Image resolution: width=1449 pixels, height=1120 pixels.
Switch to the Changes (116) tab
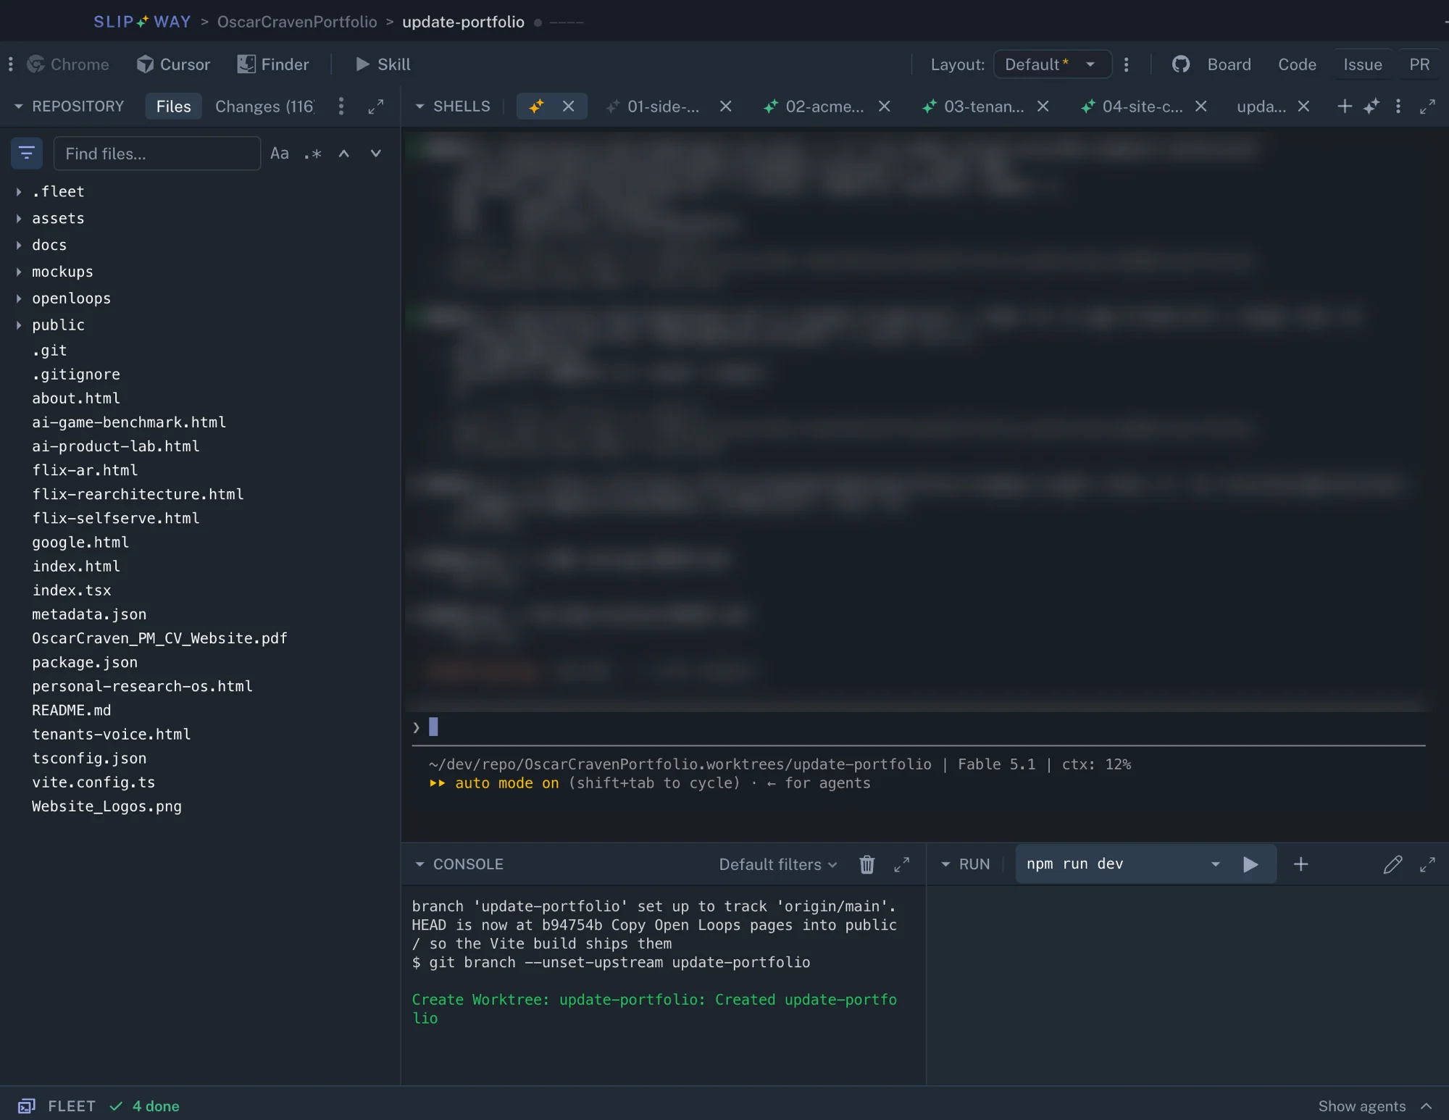[x=264, y=106]
